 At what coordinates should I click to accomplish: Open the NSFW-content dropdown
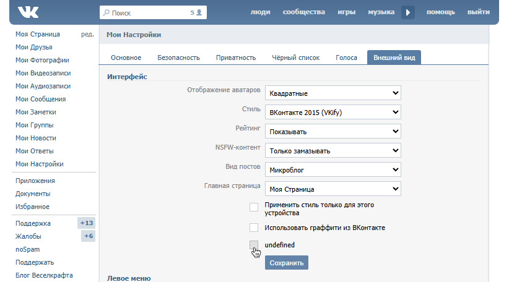click(333, 150)
